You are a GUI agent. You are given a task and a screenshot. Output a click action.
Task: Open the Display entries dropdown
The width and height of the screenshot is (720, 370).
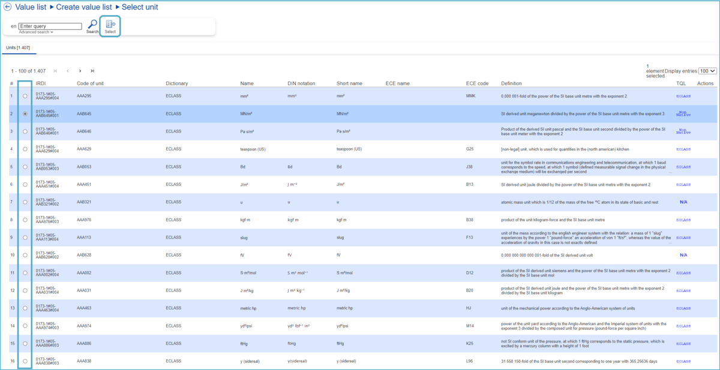pos(708,71)
